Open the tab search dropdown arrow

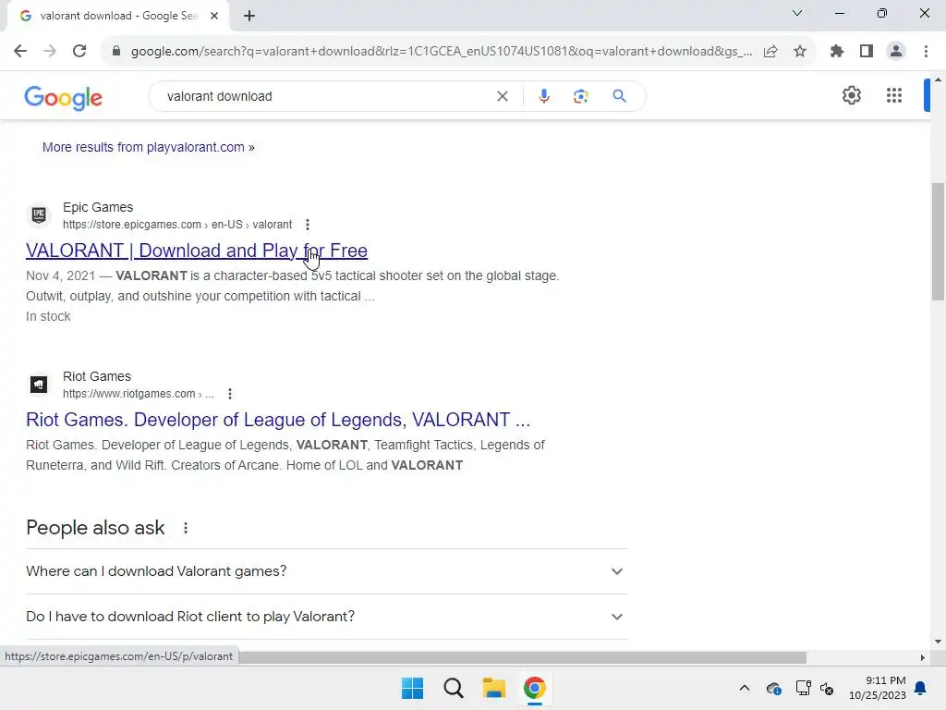797,13
